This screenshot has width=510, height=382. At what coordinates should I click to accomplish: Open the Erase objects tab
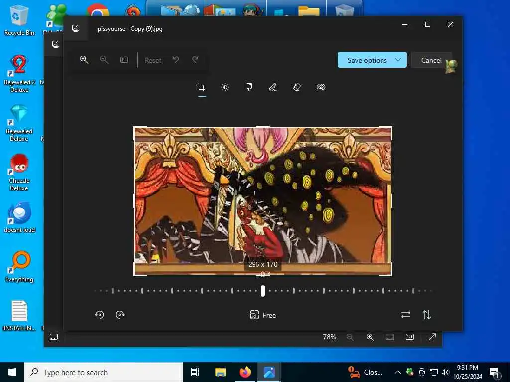point(297,87)
